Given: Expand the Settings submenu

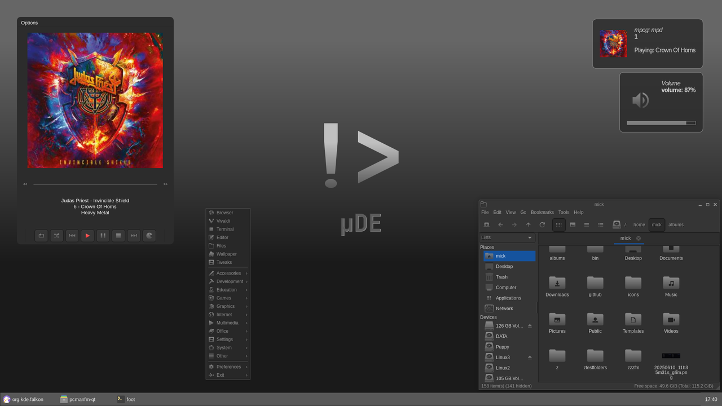Looking at the screenshot, I should click(x=228, y=339).
